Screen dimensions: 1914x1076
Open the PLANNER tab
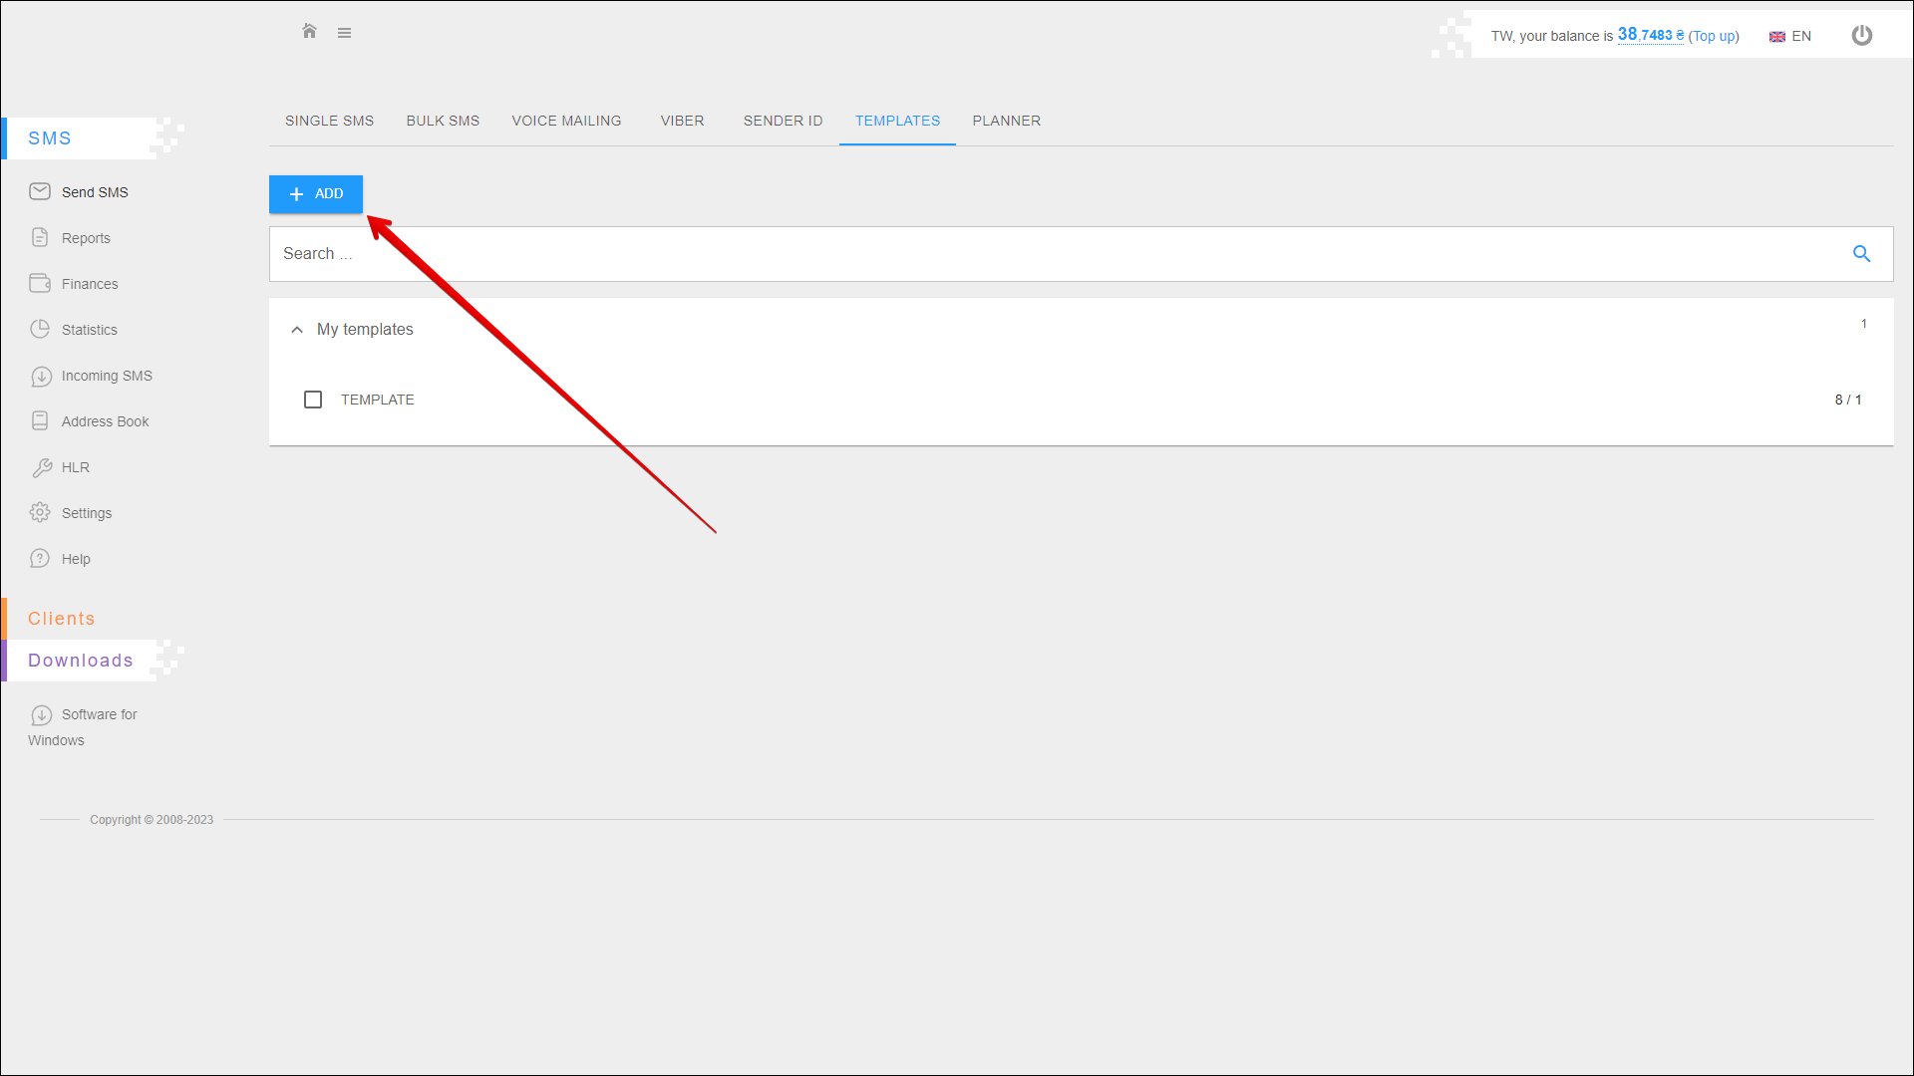[1006, 121]
